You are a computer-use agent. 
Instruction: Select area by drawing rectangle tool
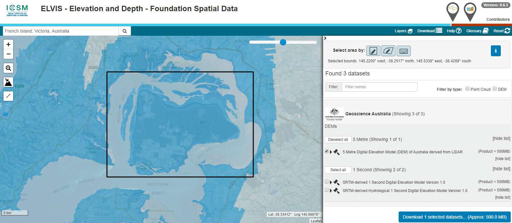click(373, 51)
